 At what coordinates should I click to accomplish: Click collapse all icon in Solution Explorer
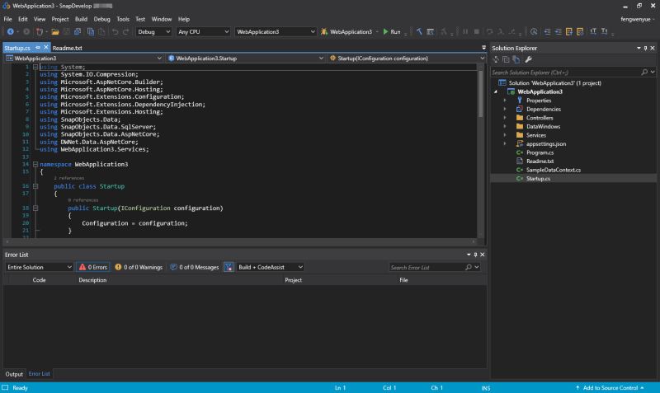(506, 59)
